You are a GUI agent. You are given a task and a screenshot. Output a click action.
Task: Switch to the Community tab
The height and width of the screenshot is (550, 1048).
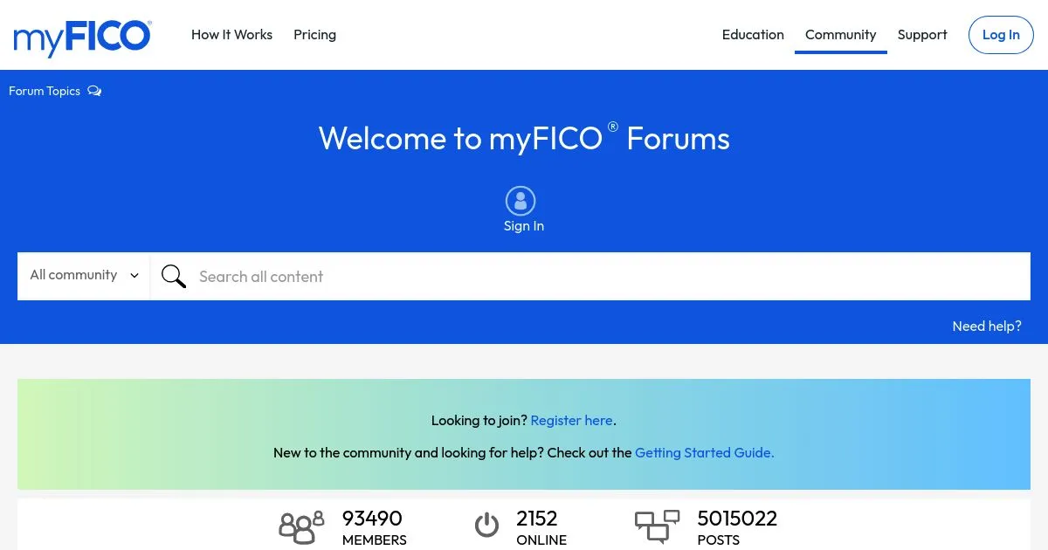[x=840, y=34]
